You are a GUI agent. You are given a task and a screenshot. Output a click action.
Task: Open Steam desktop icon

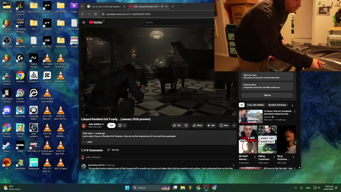(x=7, y=146)
